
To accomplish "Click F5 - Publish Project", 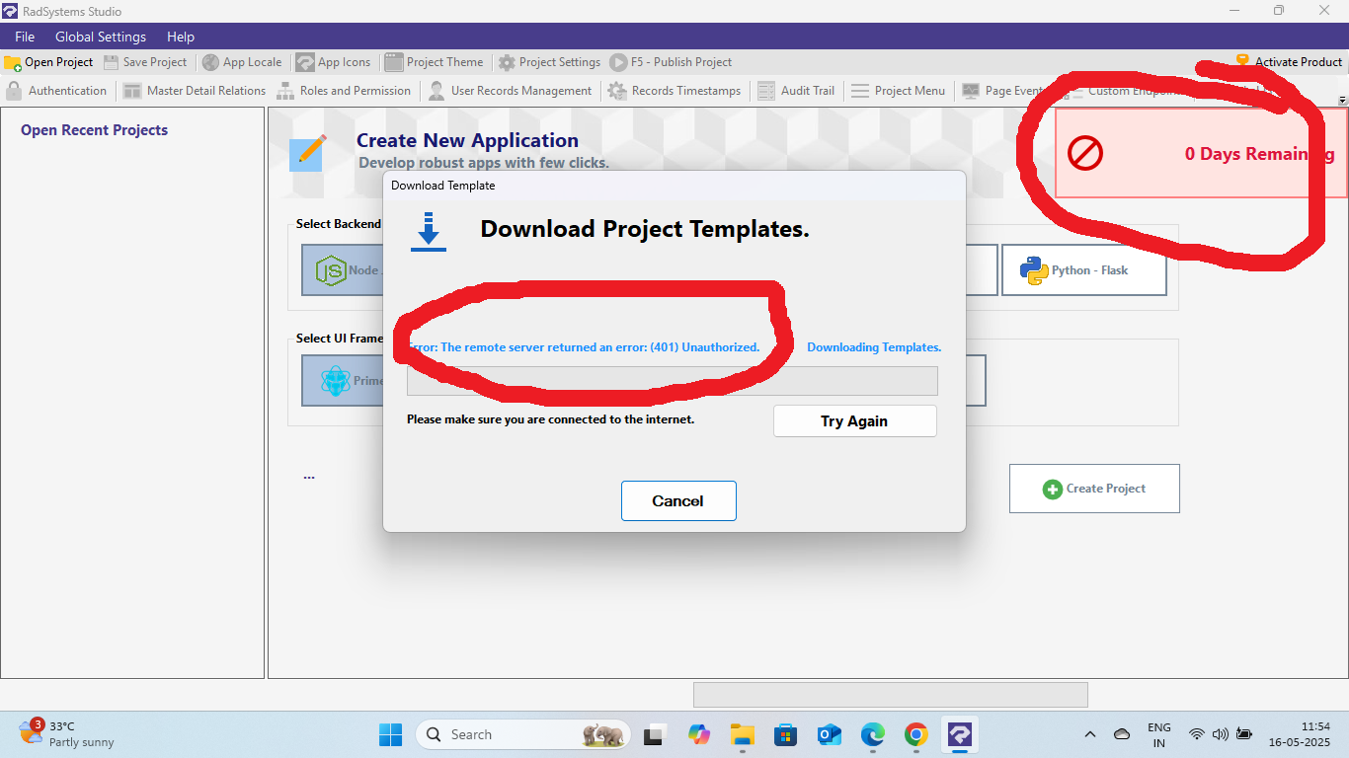I will tap(671, 62).
